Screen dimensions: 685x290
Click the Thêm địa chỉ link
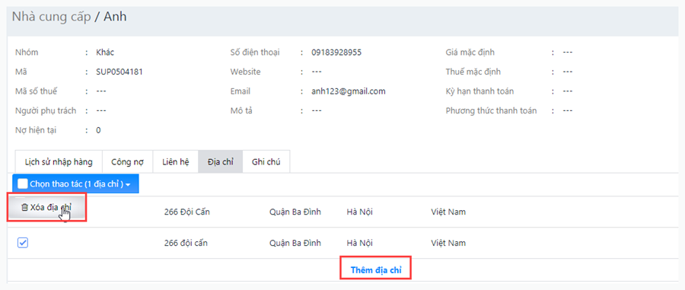(x=376, y=270)
